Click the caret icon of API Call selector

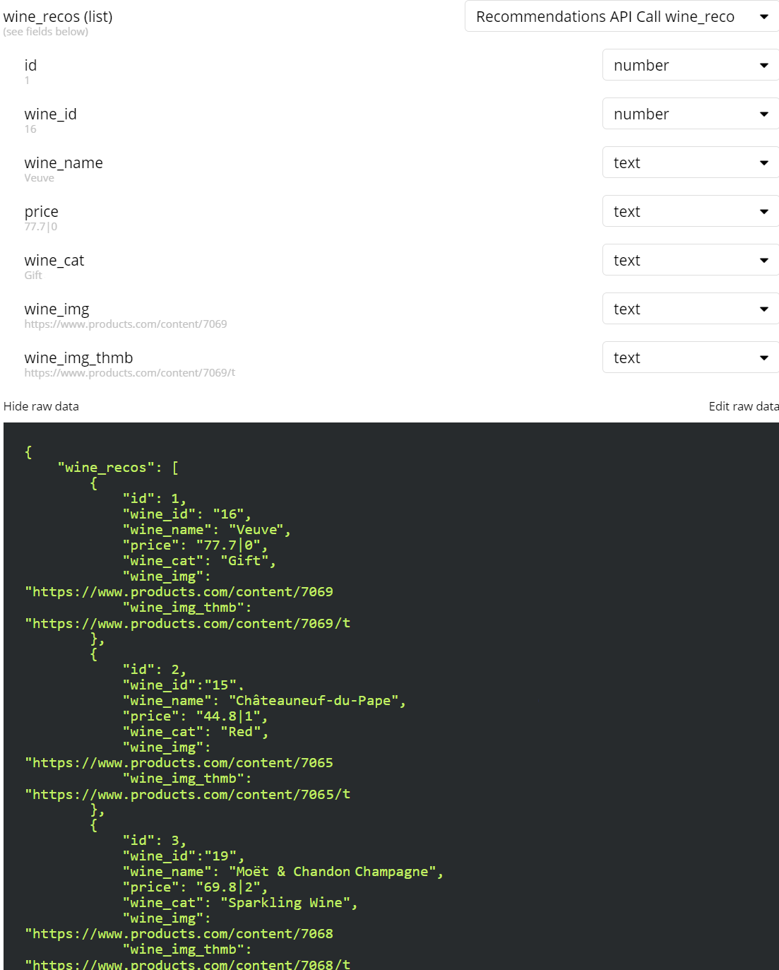click(763, 17)
